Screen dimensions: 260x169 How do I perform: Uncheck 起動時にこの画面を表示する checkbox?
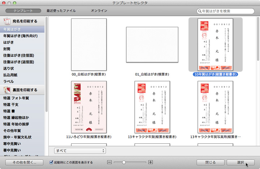(x=51, y=162)
